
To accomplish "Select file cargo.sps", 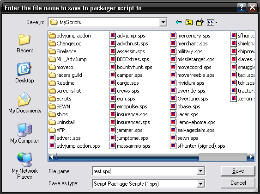I will tap(124, 83).
